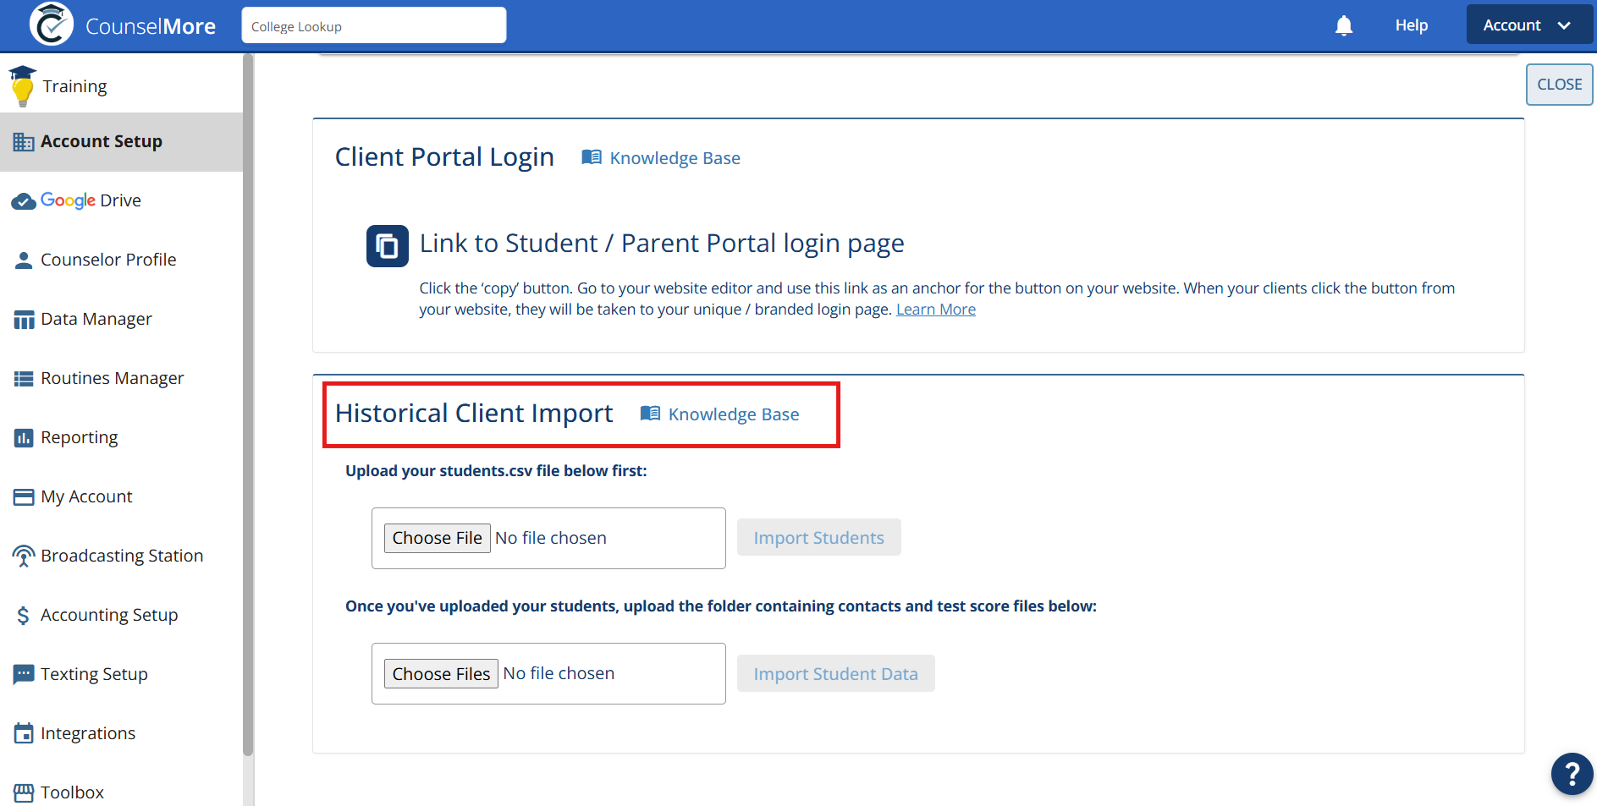This screenshot has height=806, width=1597.
Task: Navigate to Reporting
Action: 121,437
